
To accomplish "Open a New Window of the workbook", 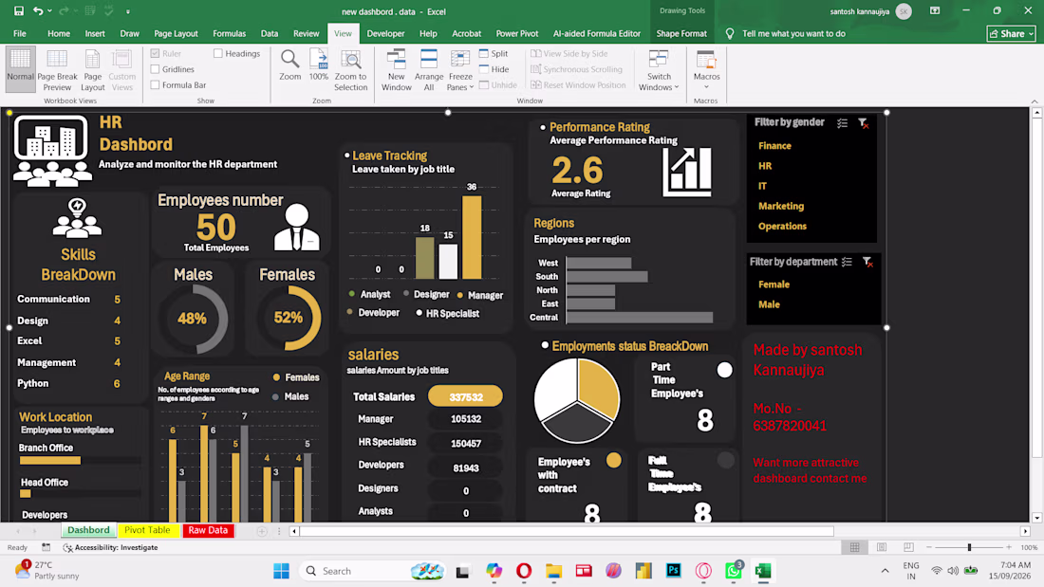I will click(396, 70).
